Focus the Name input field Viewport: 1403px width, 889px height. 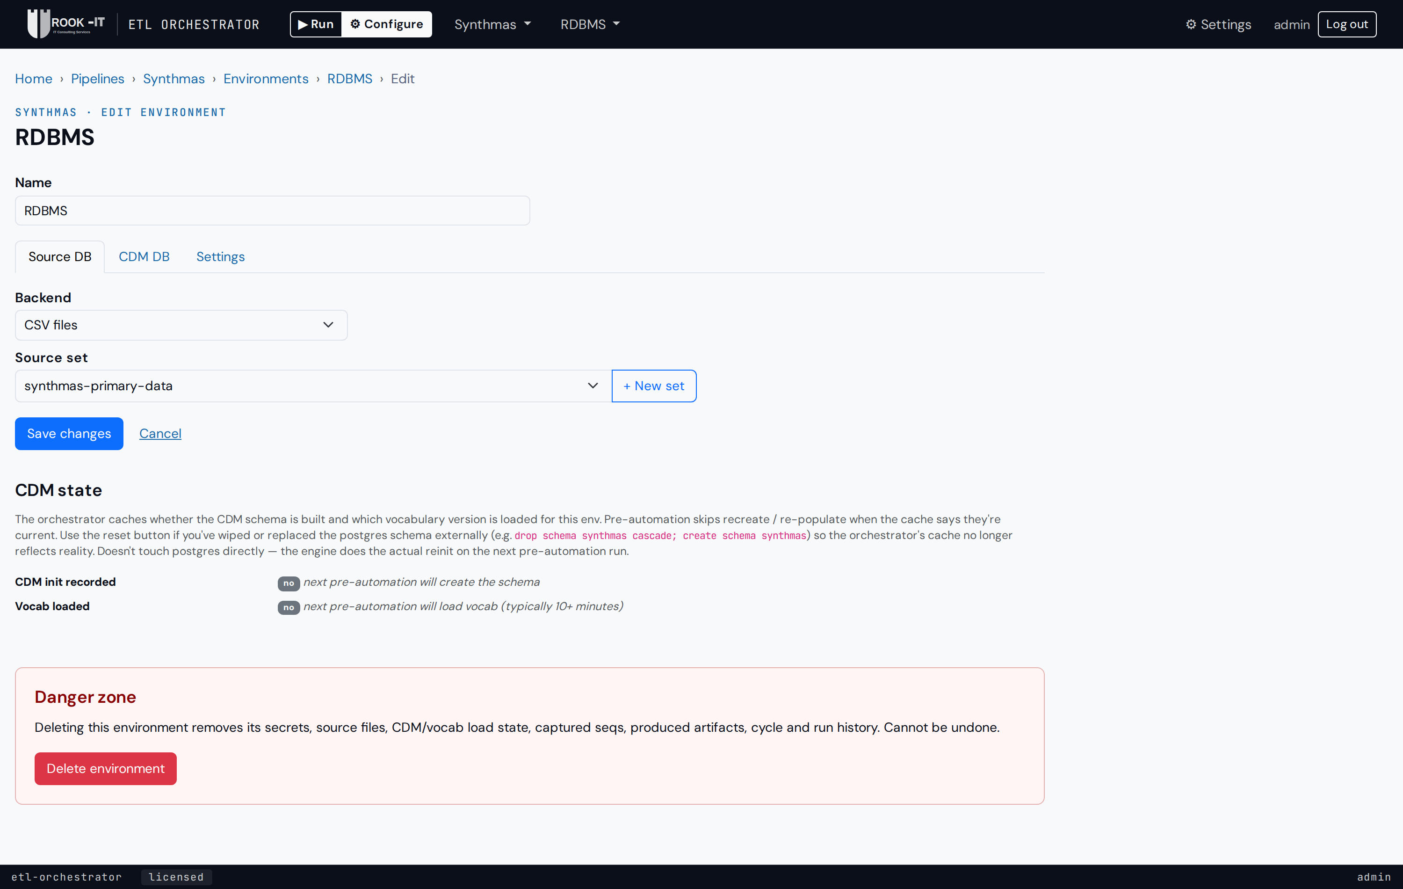coord(273,211)
